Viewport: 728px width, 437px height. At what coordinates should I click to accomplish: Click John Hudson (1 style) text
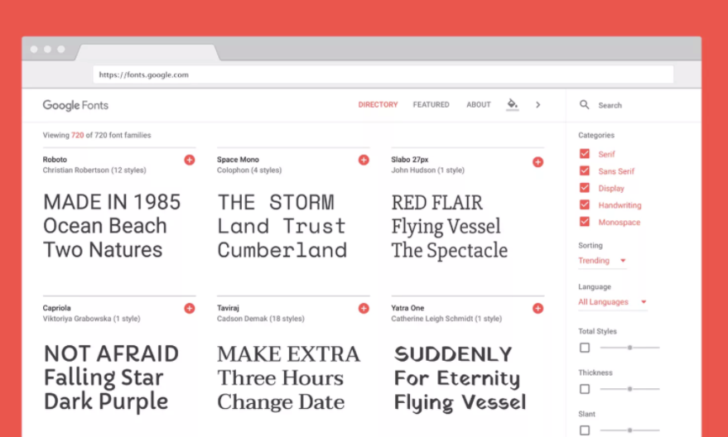click(x=427, y=170)
